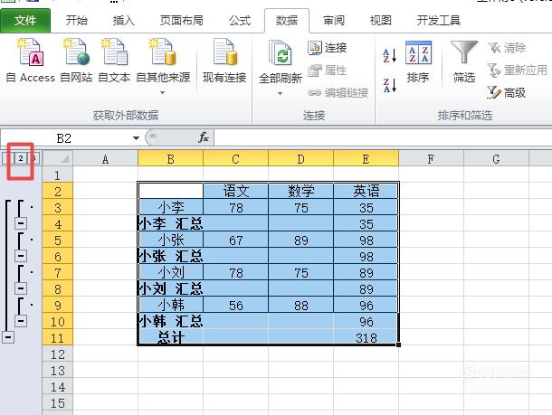Click the value 56 in 小韩 row

pyautogui.click(x=236, y=305)
